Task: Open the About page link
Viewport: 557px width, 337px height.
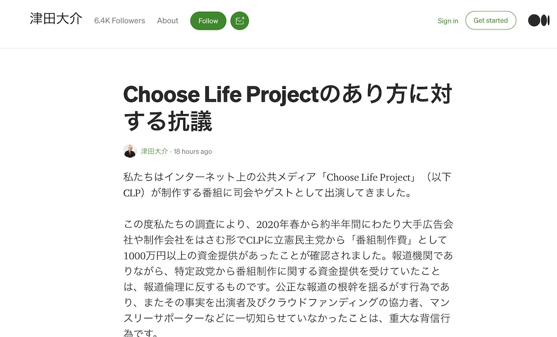Action: (x=167, y=21)
